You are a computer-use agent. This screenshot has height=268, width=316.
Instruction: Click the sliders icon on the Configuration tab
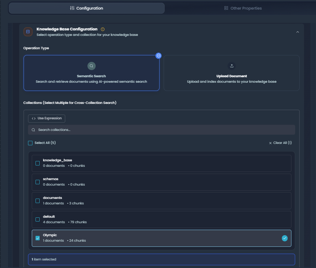pyautogui.click(x=72, y=8)
